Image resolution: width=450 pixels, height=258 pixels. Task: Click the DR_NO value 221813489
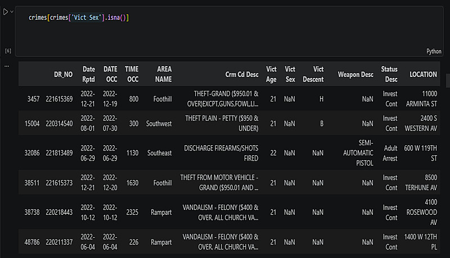click(59, 153)
